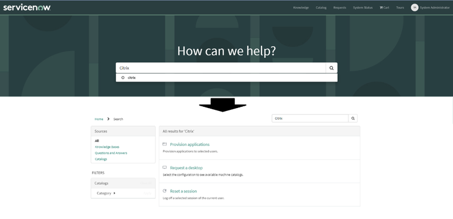Open the Knowledge menu in the top navigation
The width and height of the screenshot is (453, 219).
[301, 7]
